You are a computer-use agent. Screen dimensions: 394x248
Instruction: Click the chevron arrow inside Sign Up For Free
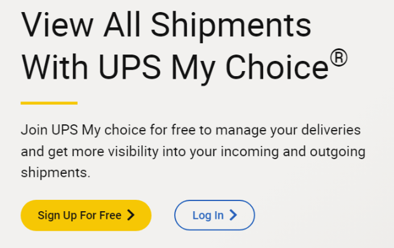coord(131,215)
